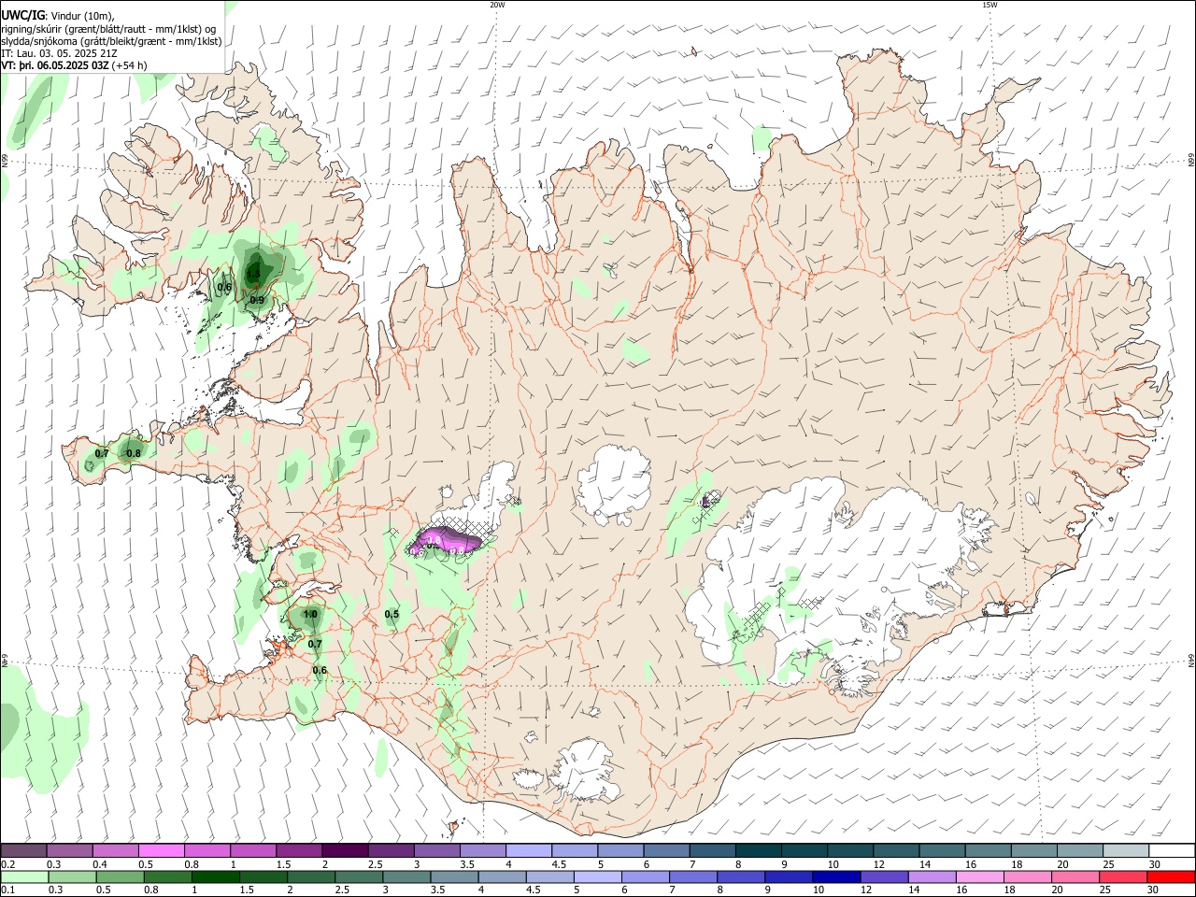Click the title text 'UWC/IG: Vindur (10m)'
Viewport: 1196px width, 897px height.
pyautogui.click(x=58, y=15)
